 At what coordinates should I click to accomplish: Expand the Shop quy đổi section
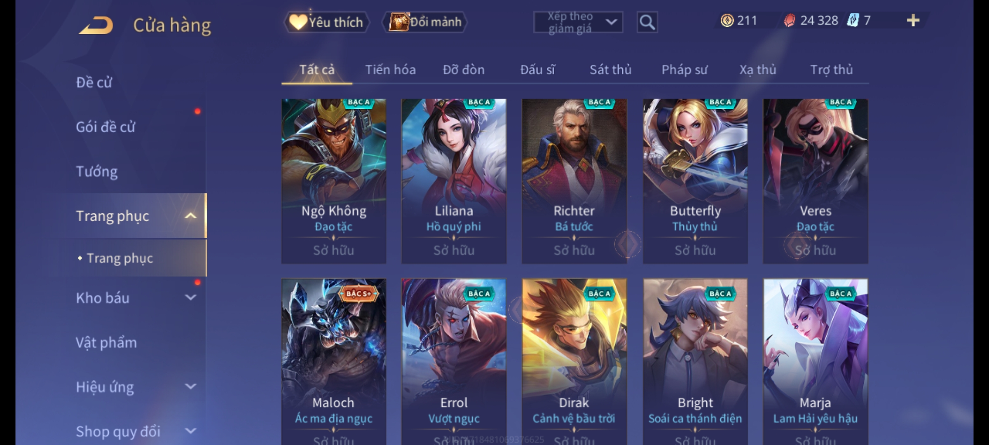click(x=190, y=431)
